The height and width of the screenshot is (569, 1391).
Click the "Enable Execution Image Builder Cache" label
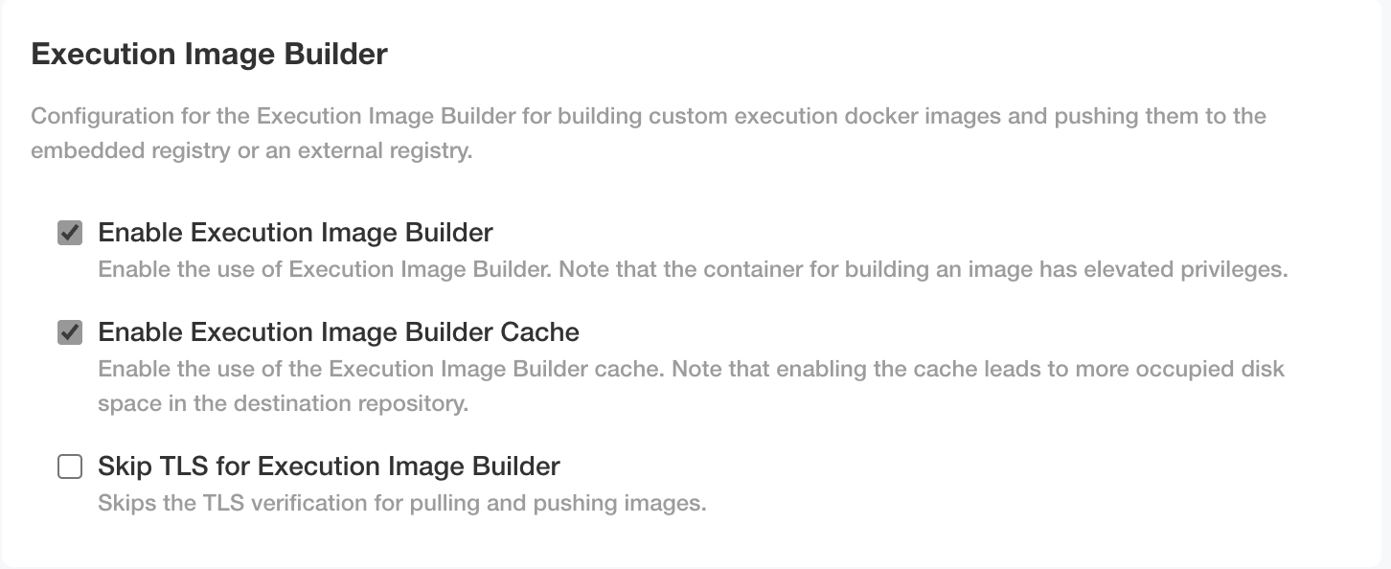pyautogui.click(x=338, y=332)
